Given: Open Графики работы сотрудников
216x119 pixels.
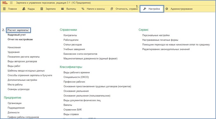Looking at the screenshot, I should 23,117.
